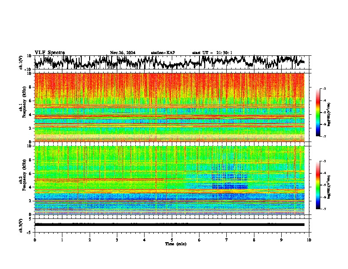Click the "8" kHz tick of ch.1 spectrogram
348x269 pixels.
[x=30, y=87]
